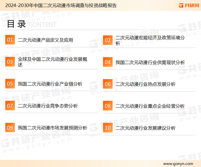The height and width of the screenshot is (167, 201).
Task: Select the 08 orange badge
Action: click(108, 106)
